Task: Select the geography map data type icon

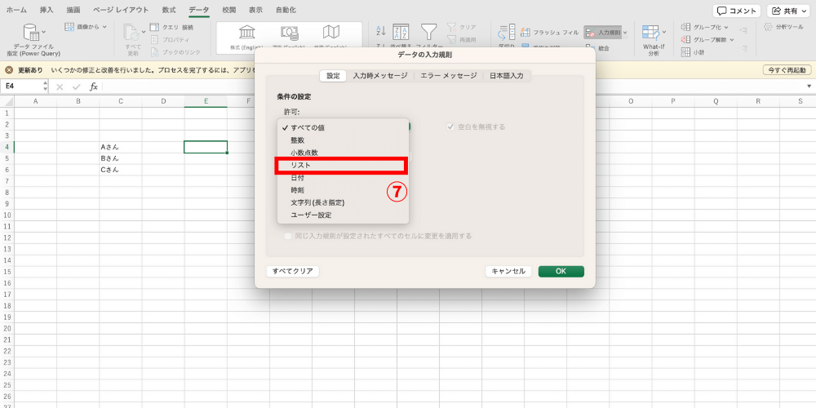Action: 331,33
